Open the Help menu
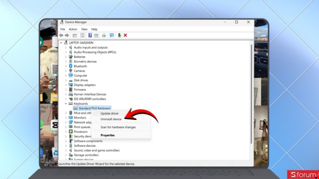The width and height of the screenshot is (319, 179). pyautogui.click(x=94, y=29)
